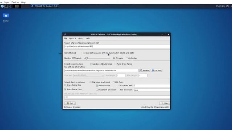The width and height of the screenshot is (232, 130).
Task: Open the Home folder desktop icon
Action: [x=6, y=18]
